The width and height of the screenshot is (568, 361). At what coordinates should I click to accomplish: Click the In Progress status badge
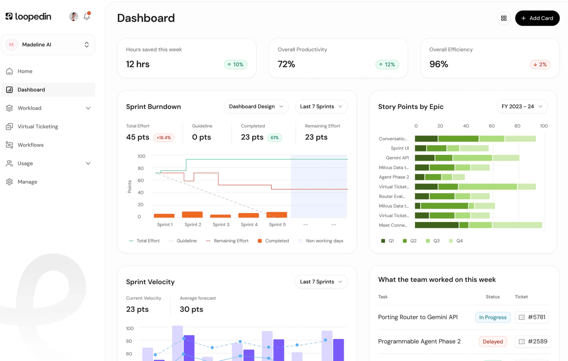(x=493, y=317)
